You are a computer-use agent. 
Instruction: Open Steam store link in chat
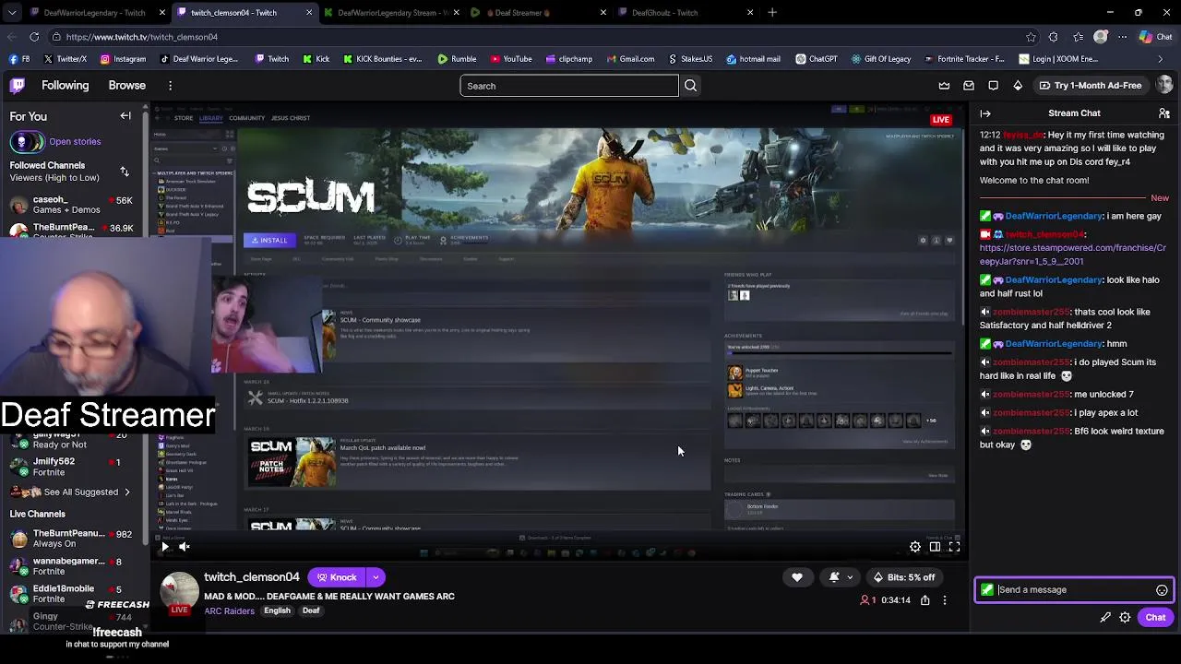1073,255
